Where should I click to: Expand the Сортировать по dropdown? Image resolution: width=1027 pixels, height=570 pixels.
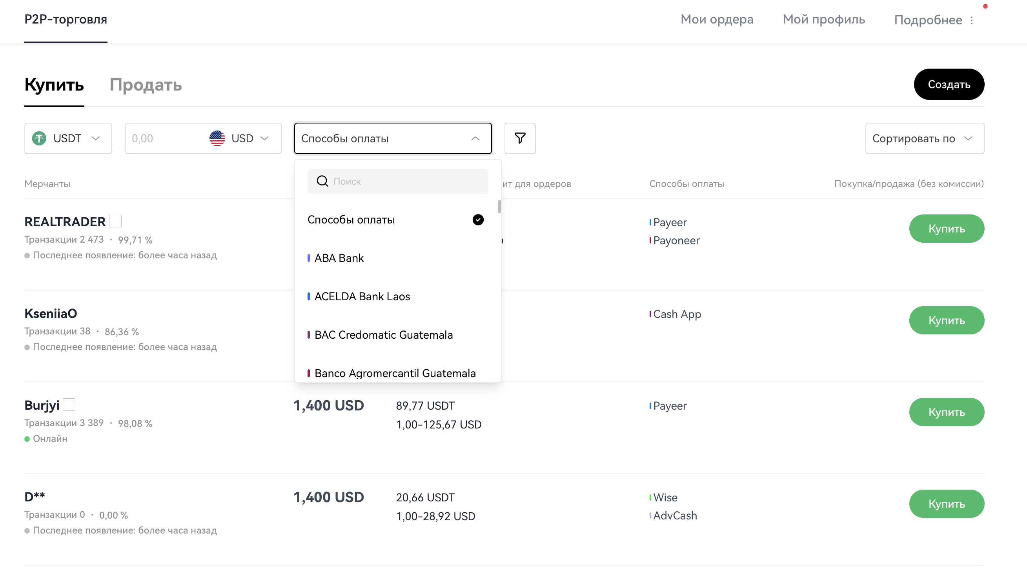pos(924,138)
